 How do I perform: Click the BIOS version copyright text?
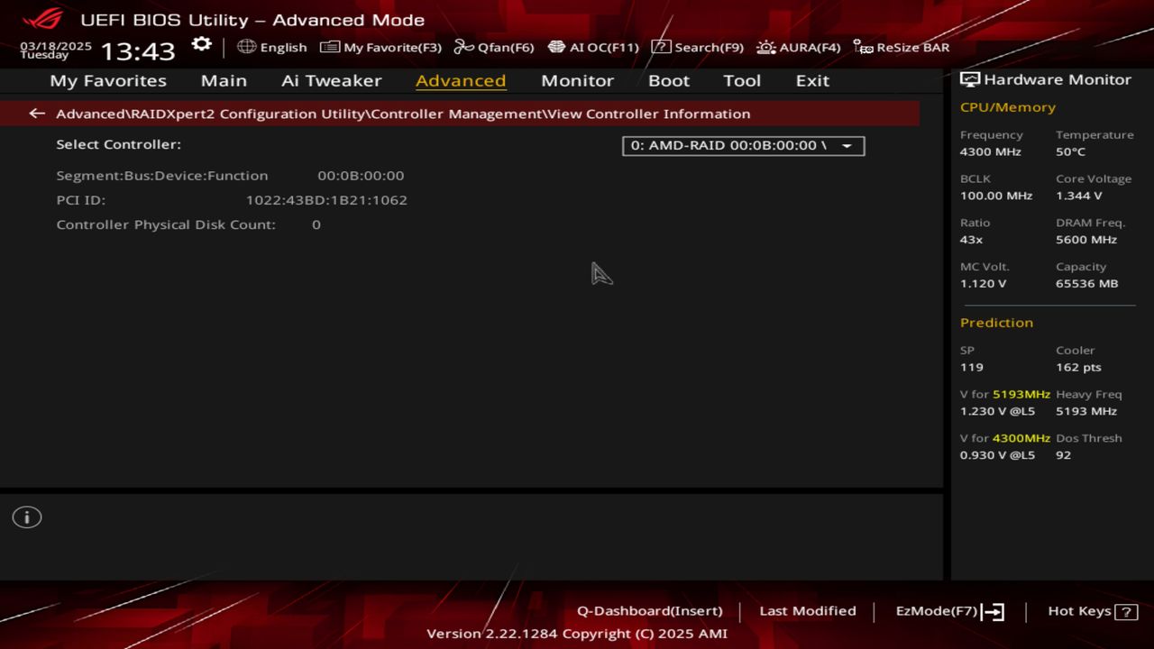click(577, 634)
